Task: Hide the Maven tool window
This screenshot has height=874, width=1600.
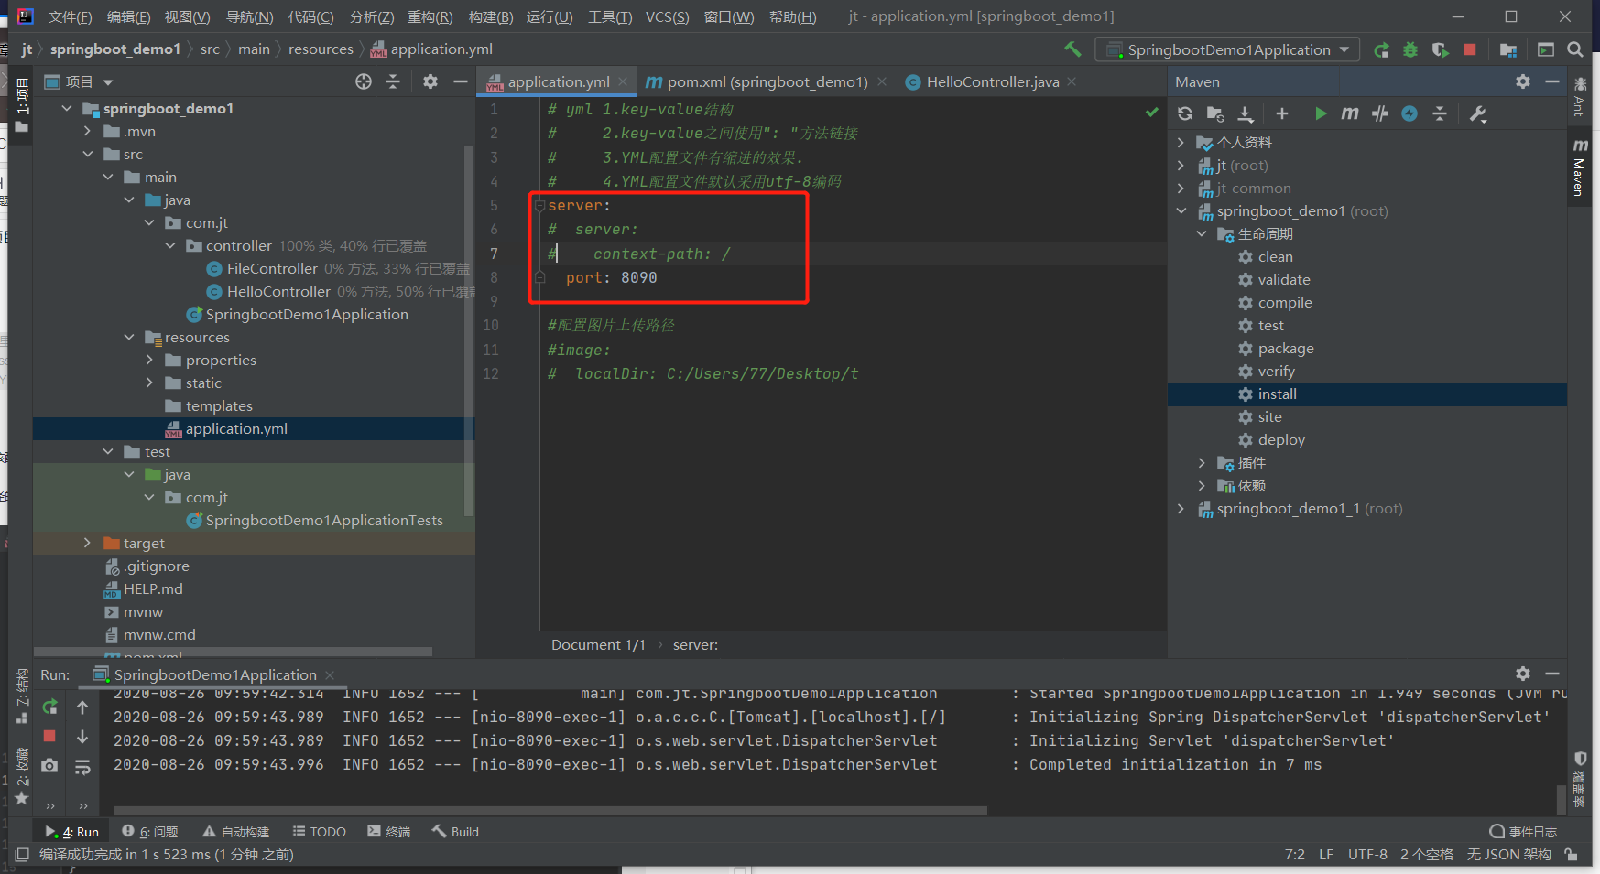Action: coord(1552,81)
